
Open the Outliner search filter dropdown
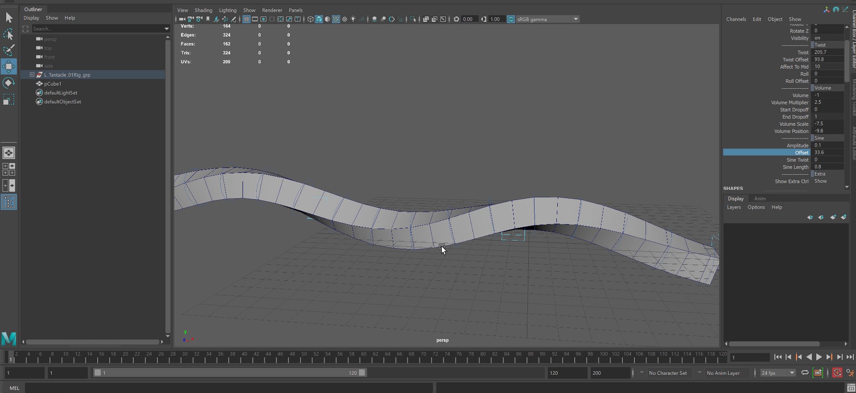point(167,29)
